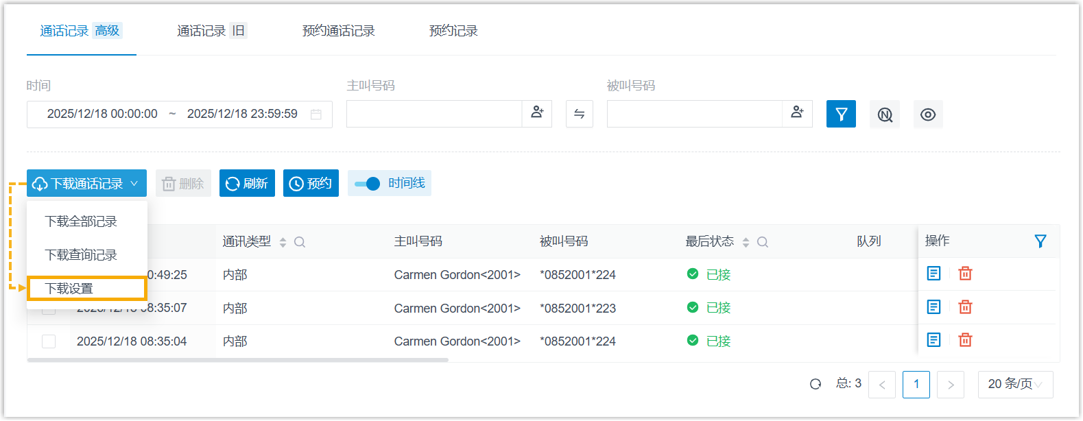
Task: Open the date range time picker
Action: click(x=179, y=115)
